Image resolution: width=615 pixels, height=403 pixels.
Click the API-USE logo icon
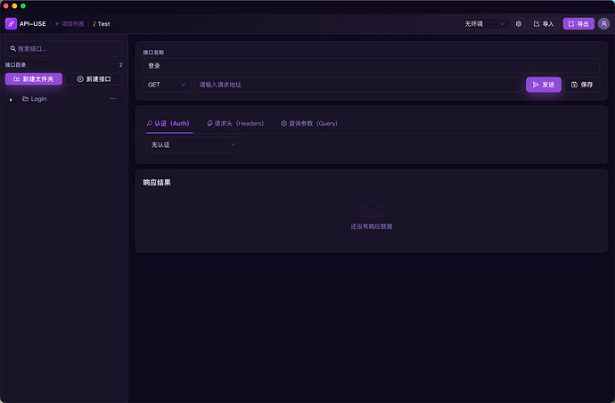tap(11, 23)
